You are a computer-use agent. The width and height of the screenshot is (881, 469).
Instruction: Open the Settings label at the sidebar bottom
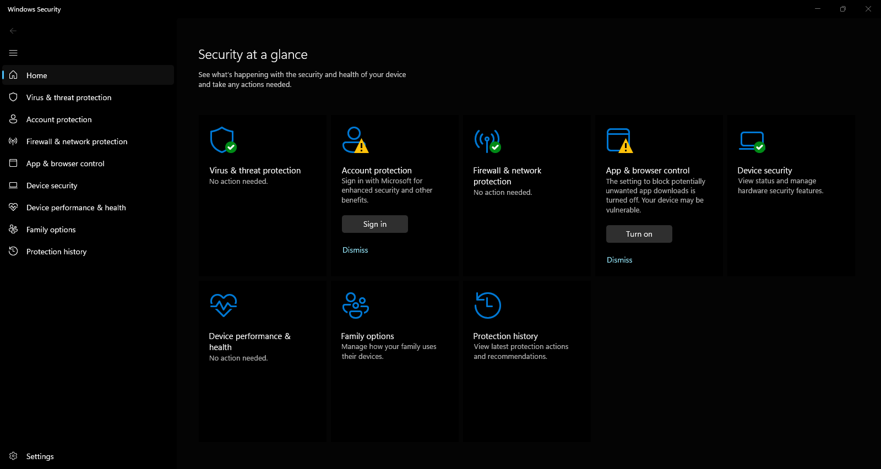pos(40,456)
